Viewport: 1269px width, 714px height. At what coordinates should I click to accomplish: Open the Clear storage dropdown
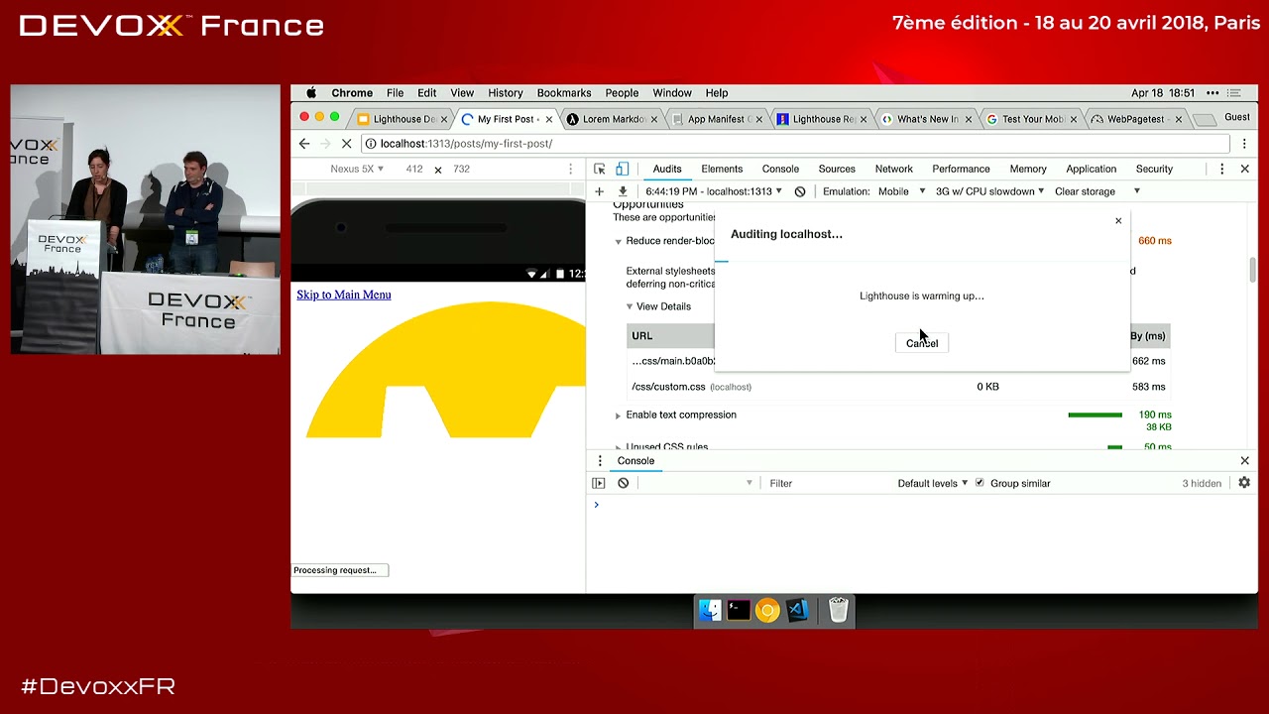point(1097,191)
